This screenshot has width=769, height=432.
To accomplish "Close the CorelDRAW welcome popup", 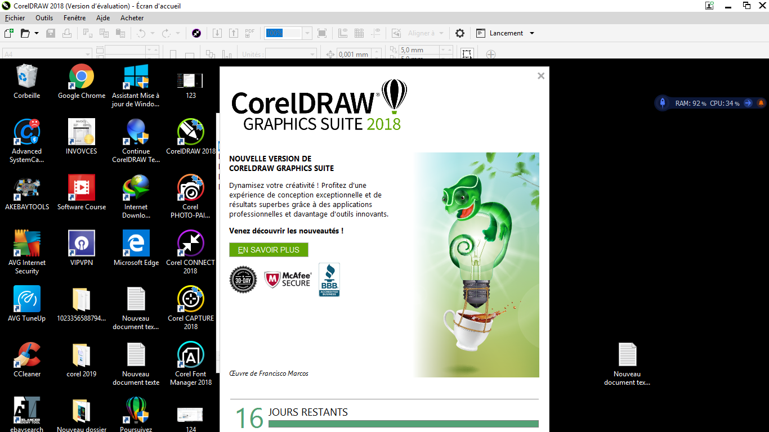I will (541, 76).
